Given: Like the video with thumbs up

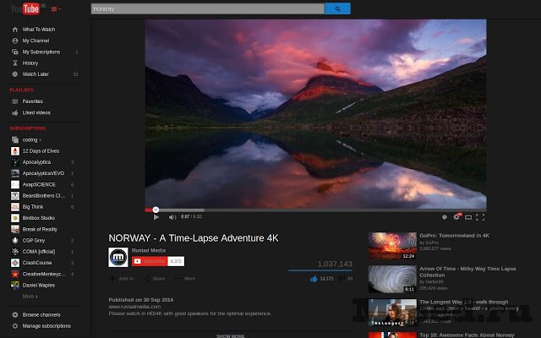Looking at the screenshot, I should tap(314, 278).
